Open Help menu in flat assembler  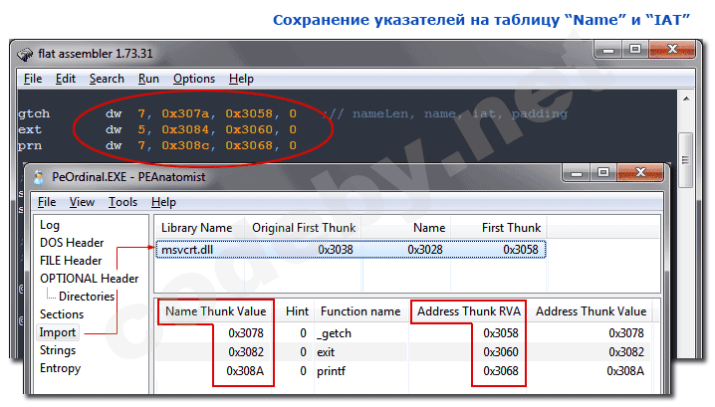[x=241, y=79]
